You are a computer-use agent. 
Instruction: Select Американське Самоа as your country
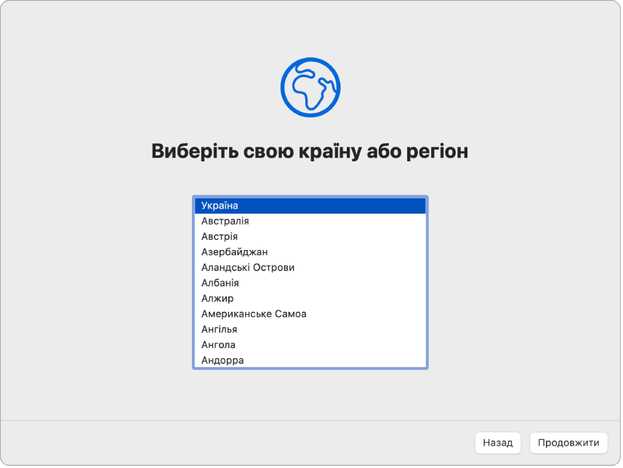[254, 314]
